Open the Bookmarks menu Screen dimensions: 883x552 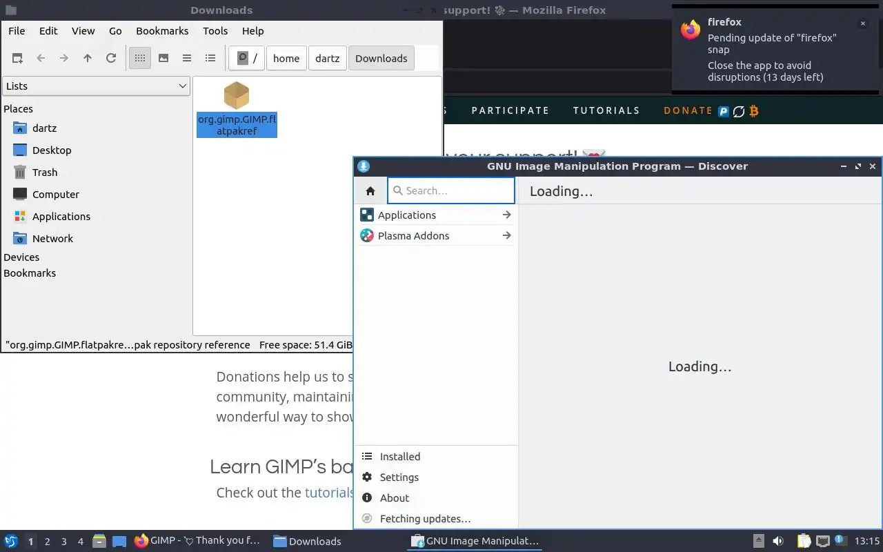162,31
